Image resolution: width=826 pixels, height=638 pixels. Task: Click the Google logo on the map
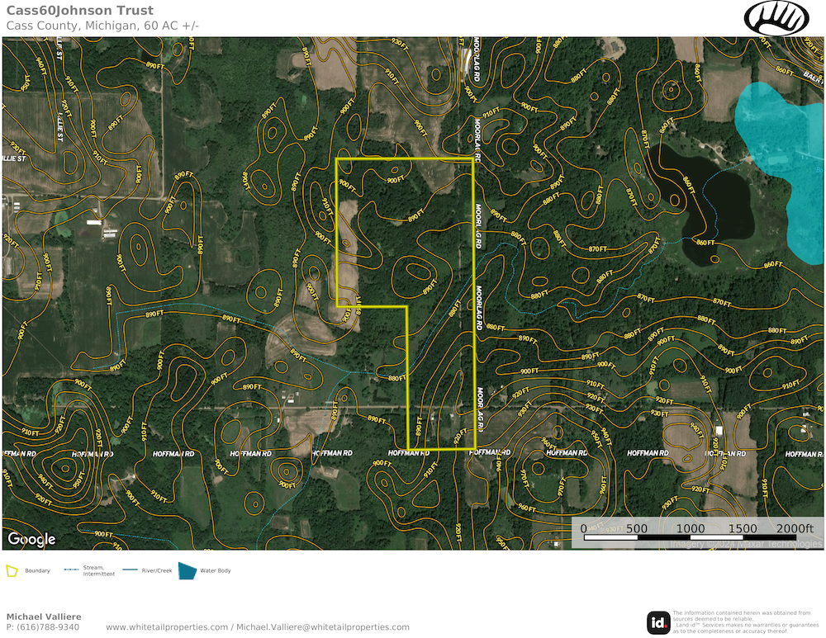[x=31, y=540]
